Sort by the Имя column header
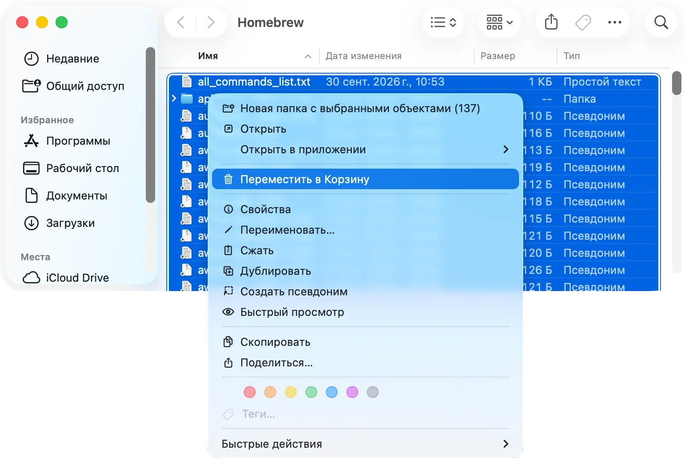 (x=208, y=56)
